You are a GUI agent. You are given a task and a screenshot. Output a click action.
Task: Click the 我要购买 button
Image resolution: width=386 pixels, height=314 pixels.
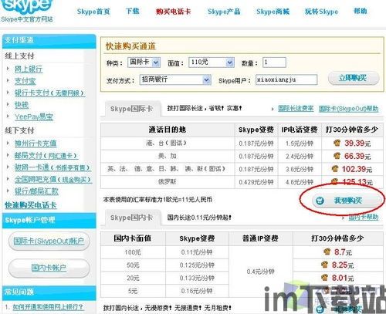pyautogui.click(x=347, y=201)
